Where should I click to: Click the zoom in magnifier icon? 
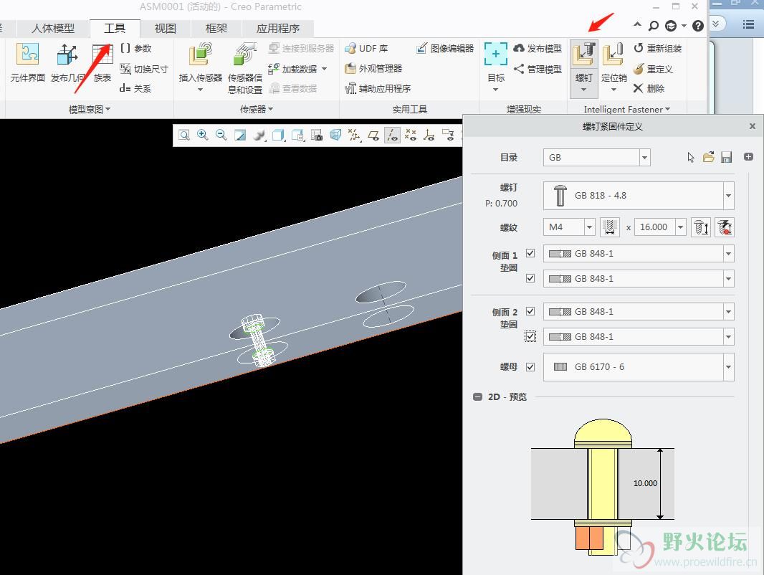[203, 135]
